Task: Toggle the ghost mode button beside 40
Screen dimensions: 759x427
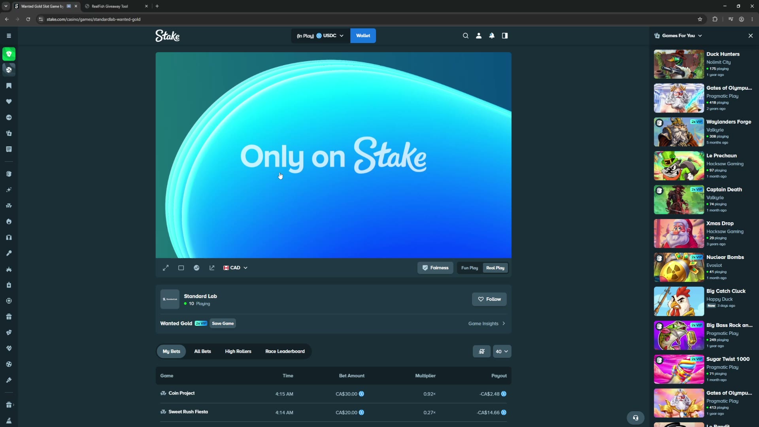Action: (481, 351)
